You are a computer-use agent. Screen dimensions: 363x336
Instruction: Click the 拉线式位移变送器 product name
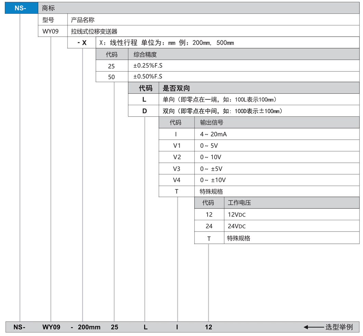click(94, 32)
